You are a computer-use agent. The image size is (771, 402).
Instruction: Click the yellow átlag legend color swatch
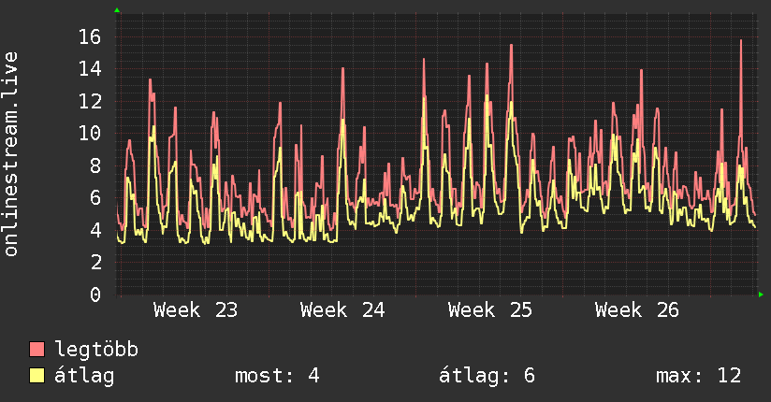pos(36,376)
